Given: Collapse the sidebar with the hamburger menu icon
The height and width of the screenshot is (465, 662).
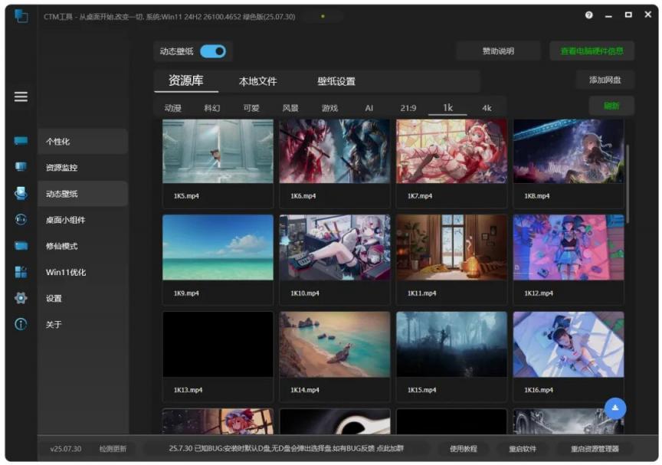Looking at the screenshot, I should pyautogui.click(x=21, y=97).
